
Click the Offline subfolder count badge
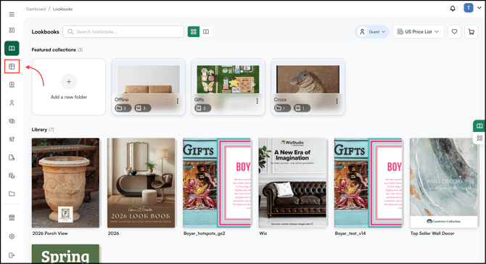pos(123,108)
